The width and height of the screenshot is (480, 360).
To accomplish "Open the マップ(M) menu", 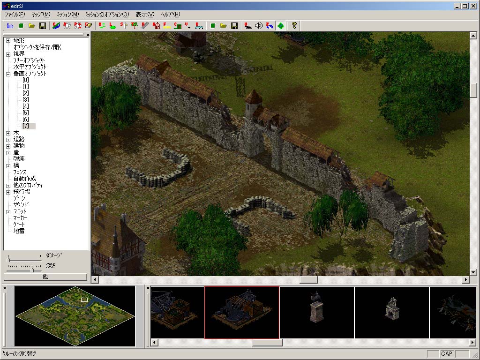I will 41,15.
